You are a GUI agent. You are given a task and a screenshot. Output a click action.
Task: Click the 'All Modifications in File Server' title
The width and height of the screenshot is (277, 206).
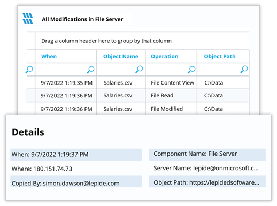(82, 19)
